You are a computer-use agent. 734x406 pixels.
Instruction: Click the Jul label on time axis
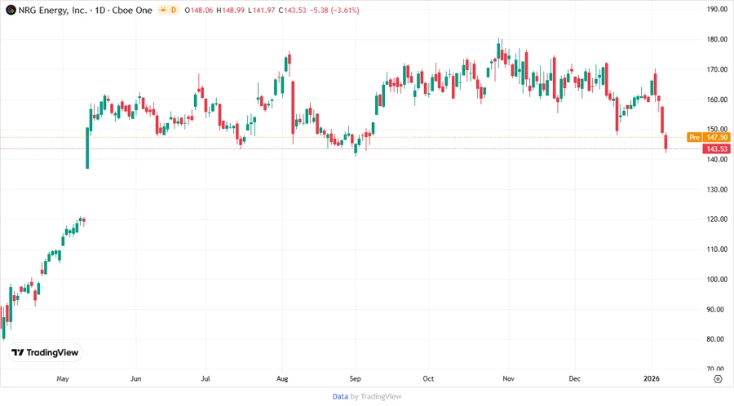[x=206, y=379]
